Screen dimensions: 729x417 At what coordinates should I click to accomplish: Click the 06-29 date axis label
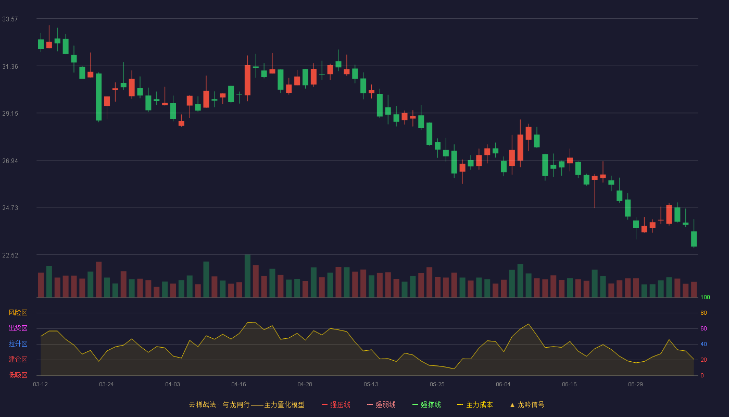635,384
